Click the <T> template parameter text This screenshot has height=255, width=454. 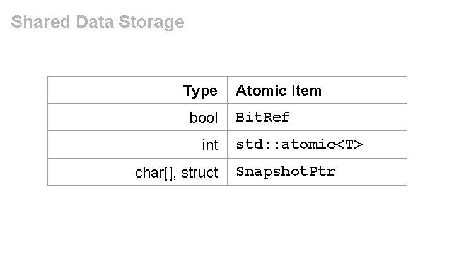[350, 144]
